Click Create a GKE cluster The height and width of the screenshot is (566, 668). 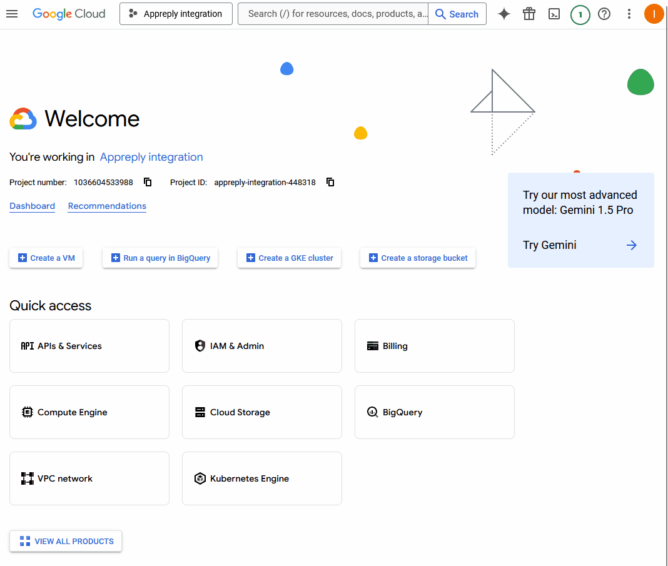point(289,258)
